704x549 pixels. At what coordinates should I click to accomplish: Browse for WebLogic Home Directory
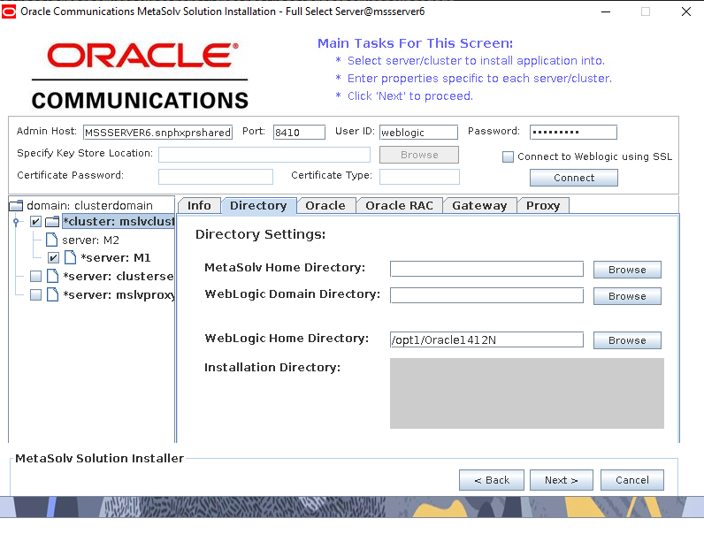pos(627,340)
